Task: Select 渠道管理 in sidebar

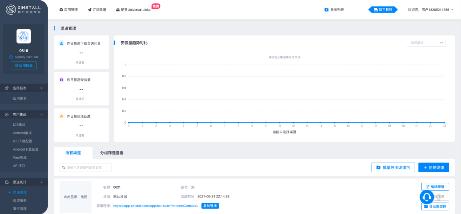Action: tap(20, 192)
